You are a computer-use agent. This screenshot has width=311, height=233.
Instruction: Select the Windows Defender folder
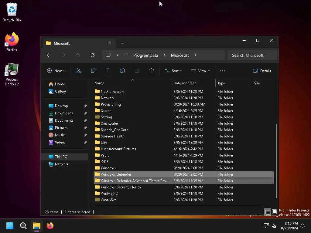click(x=183, y=174)
